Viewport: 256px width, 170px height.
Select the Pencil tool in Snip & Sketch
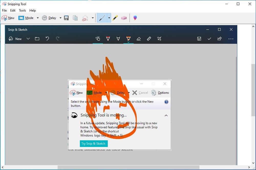pos(118,39)
